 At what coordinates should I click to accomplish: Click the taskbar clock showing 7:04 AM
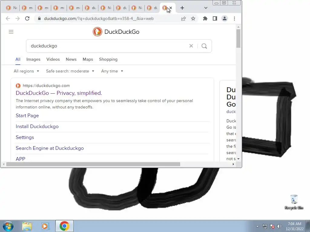(x=295, y=226)
